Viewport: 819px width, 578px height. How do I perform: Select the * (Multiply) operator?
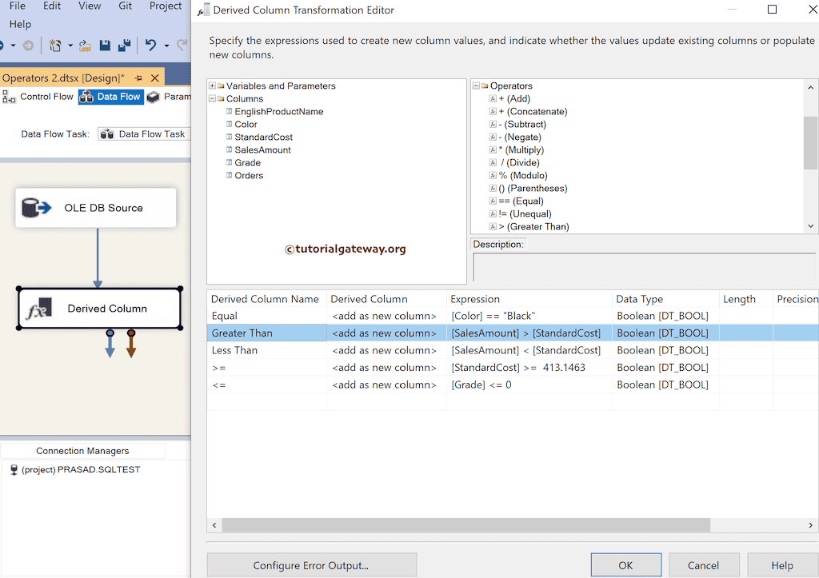click(521, 149)
